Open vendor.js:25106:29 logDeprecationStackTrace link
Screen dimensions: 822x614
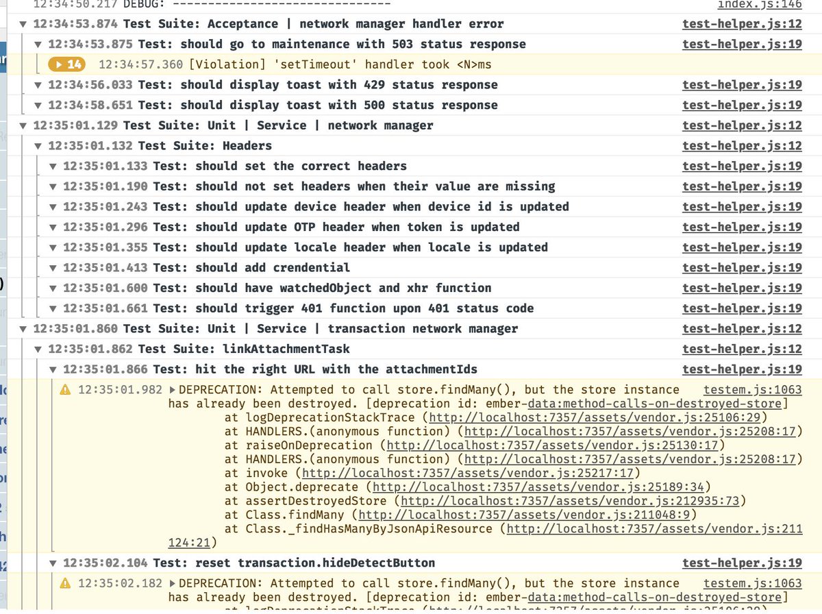(595, 418)
